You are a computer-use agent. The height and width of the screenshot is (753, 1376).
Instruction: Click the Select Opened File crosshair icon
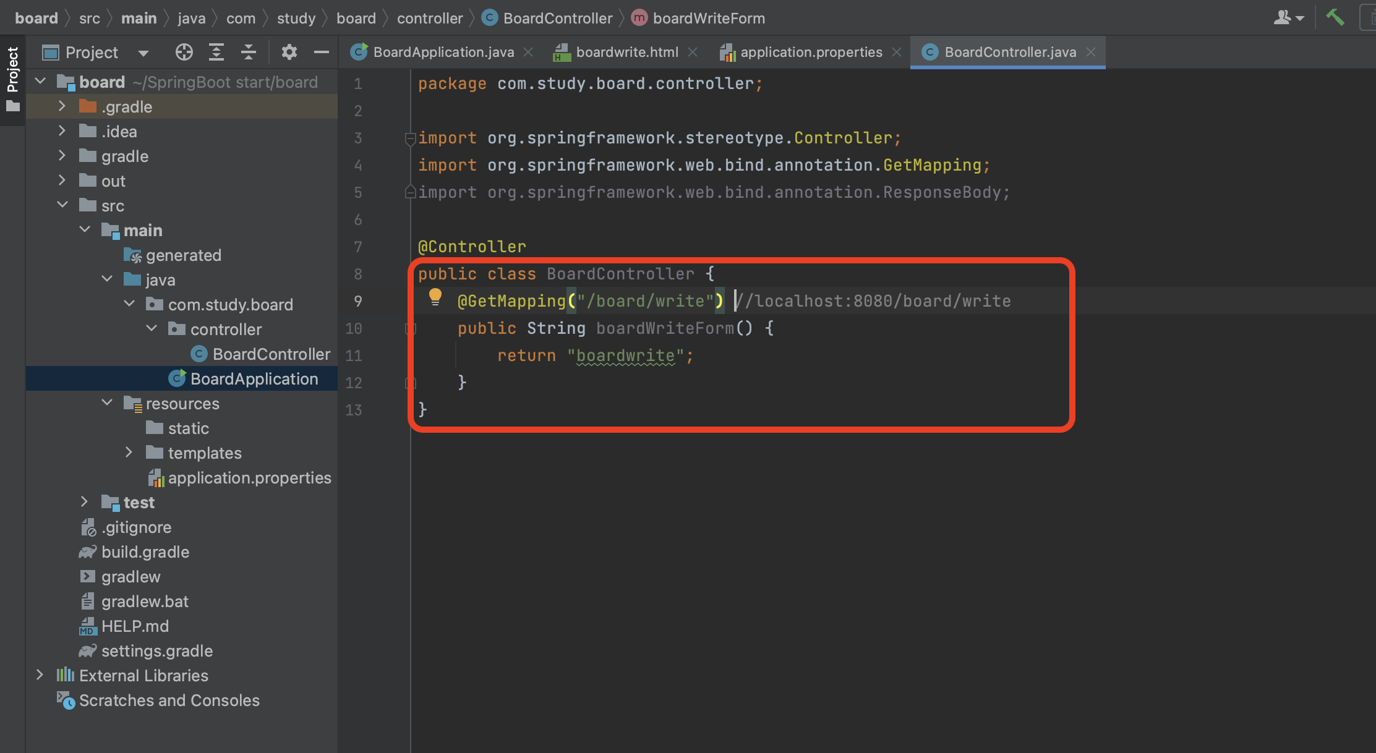(184, 53)
